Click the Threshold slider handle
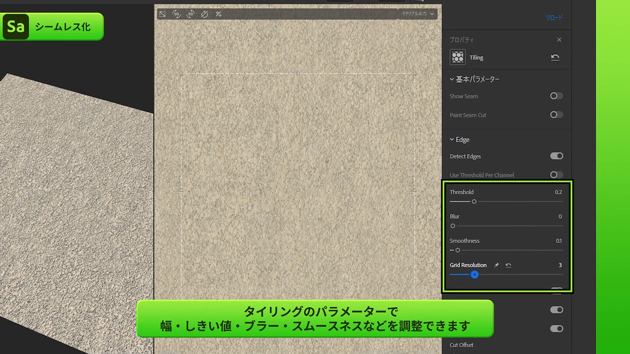 point(474,201)
